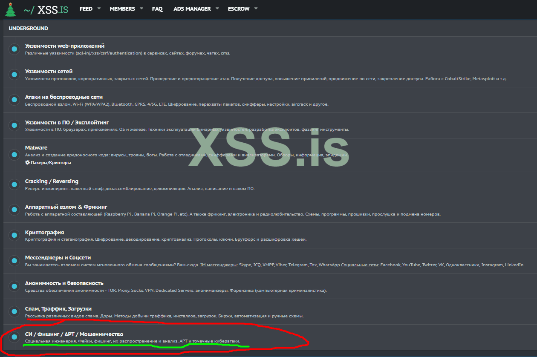
Task: Click status dot beside Анонимность и безопасность
Action: 14,286
